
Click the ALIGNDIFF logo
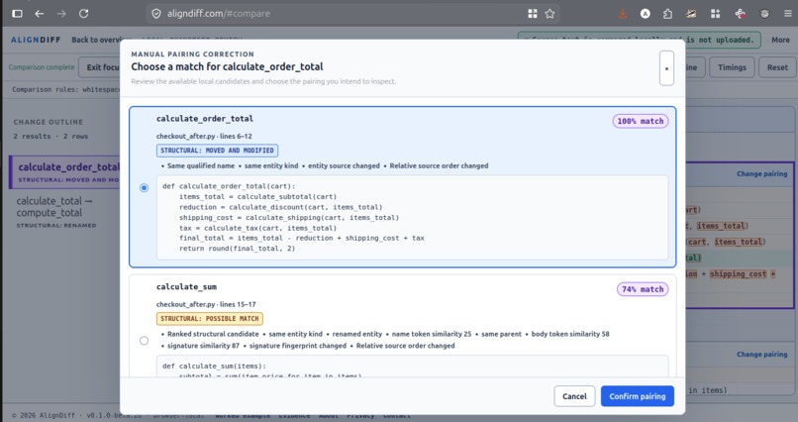coord(36,40)
